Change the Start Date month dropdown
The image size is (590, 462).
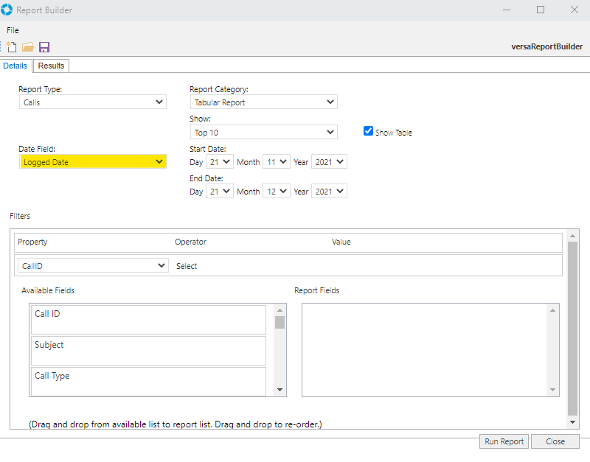[277, 162]
